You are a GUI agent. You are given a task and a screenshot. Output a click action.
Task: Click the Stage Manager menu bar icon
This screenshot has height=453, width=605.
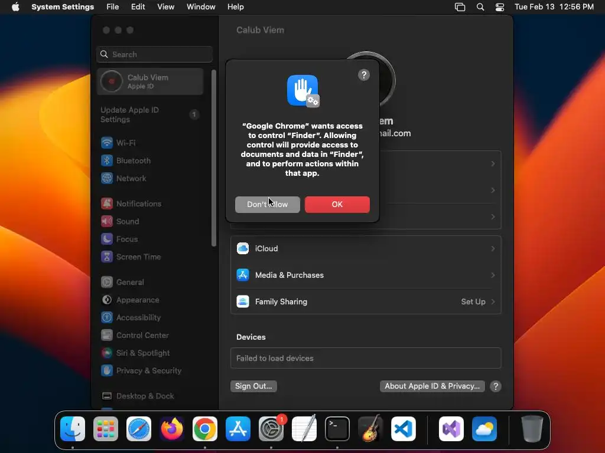pos(460,7)
